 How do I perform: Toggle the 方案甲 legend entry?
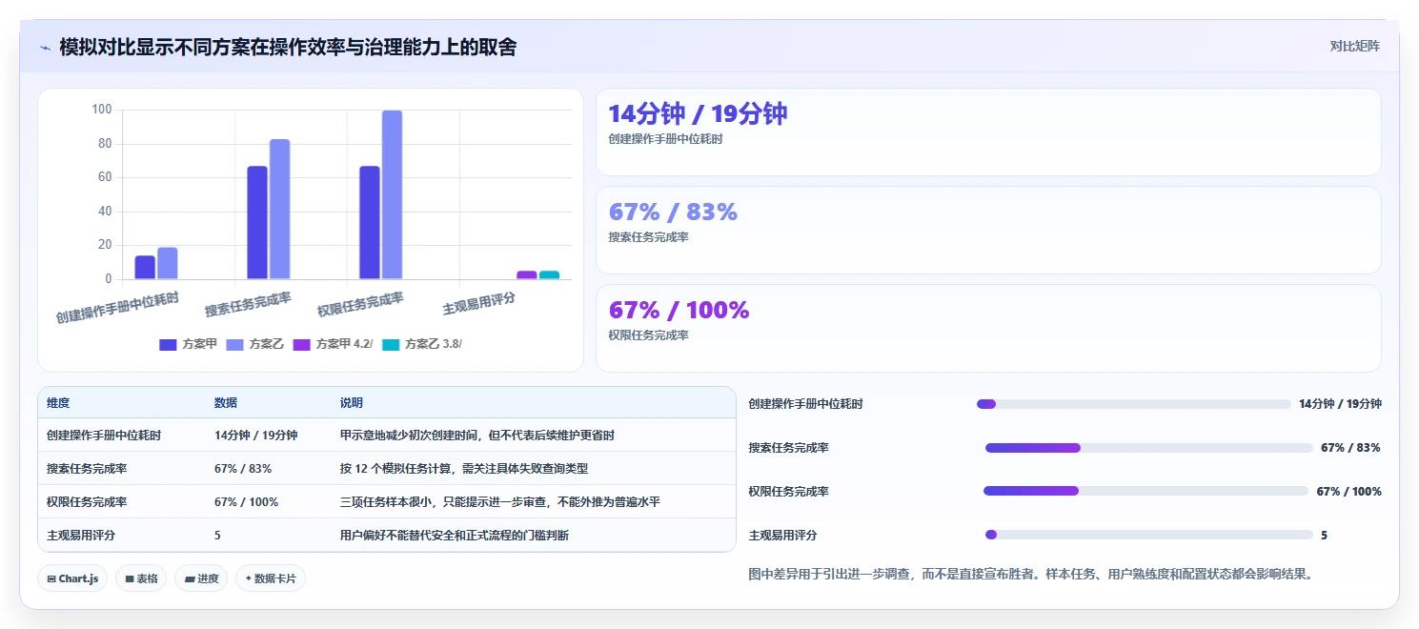189,344
